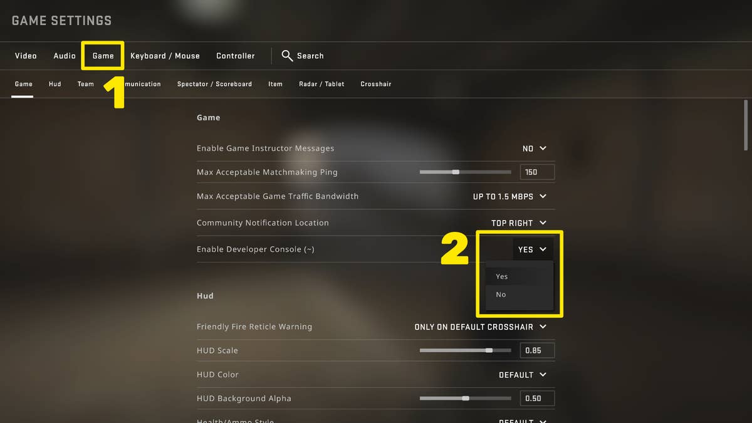Open the Controller settings tab
Image resolution: width=752 pixels, height=423 pixels.
coord(235,56)
